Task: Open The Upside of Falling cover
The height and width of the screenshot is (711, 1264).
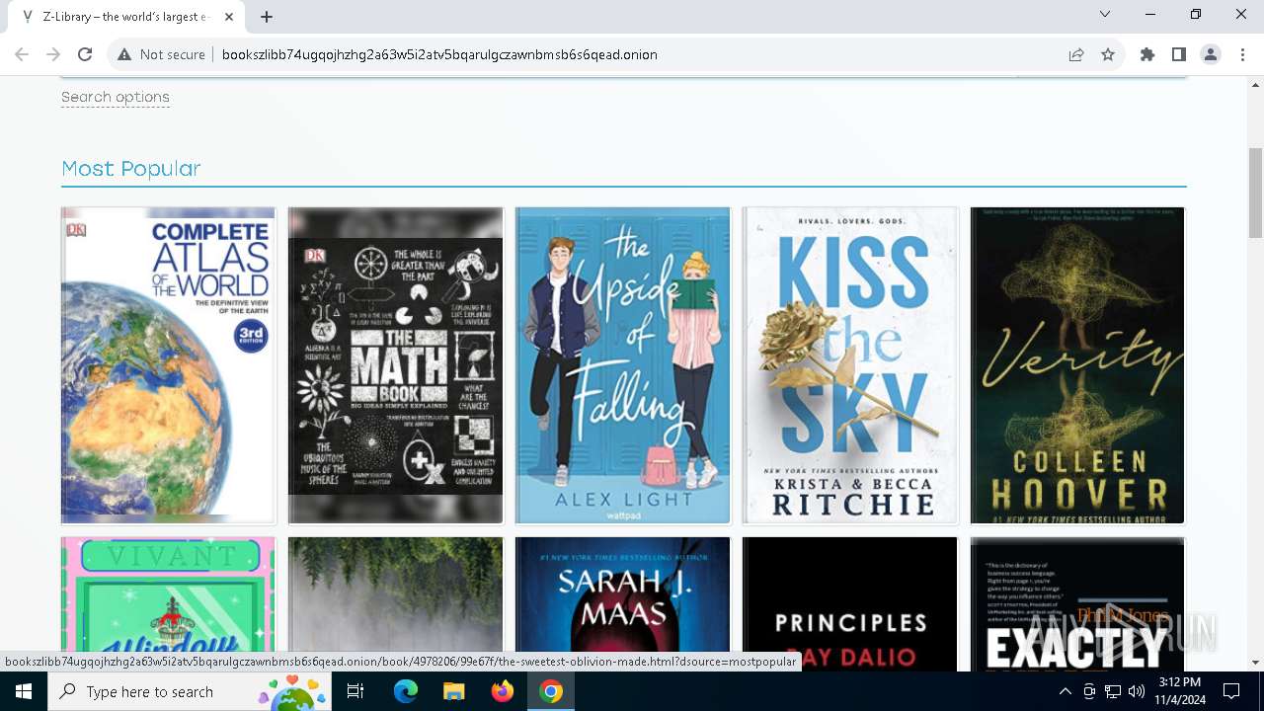Action: [622, 365]
